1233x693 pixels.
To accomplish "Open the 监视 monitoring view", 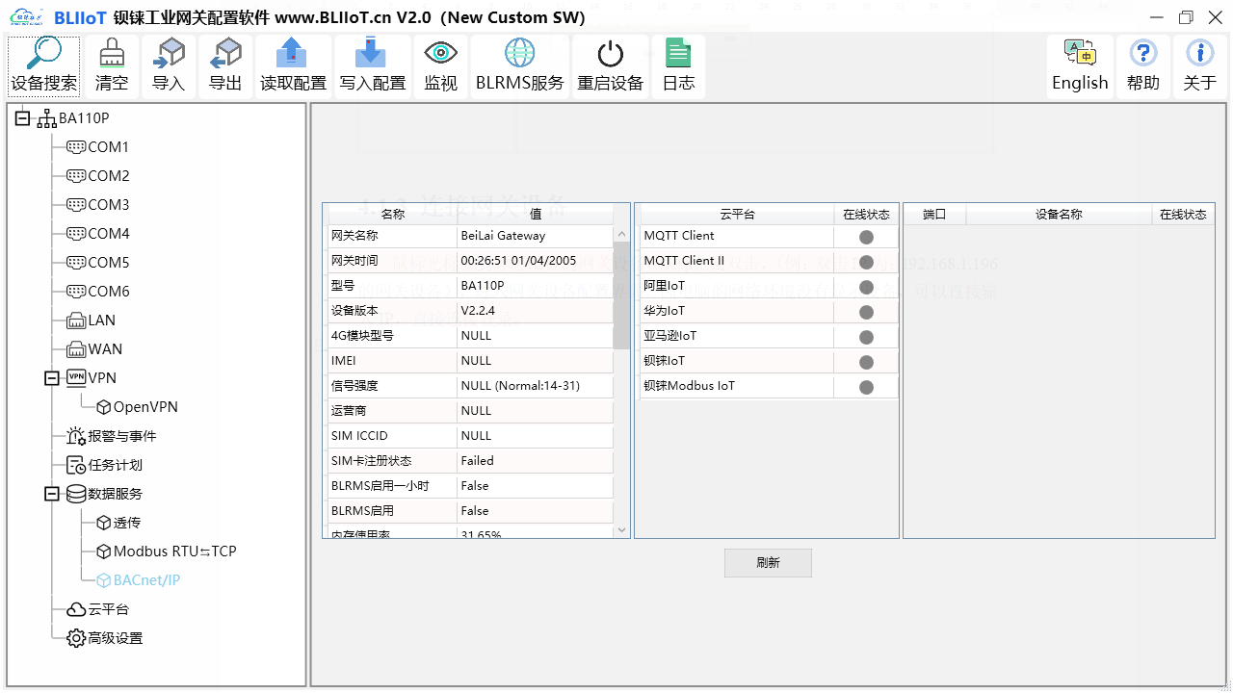I will pos(440,64).
